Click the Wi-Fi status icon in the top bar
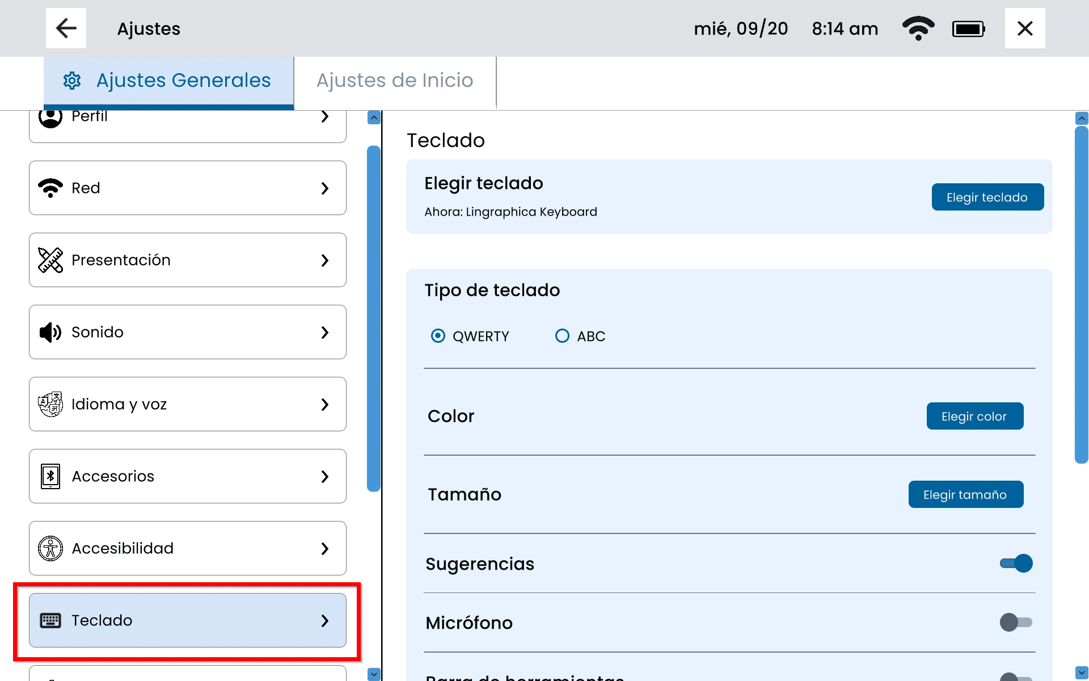The height and width of the screenshot is (681, 1089). (918, 28)
